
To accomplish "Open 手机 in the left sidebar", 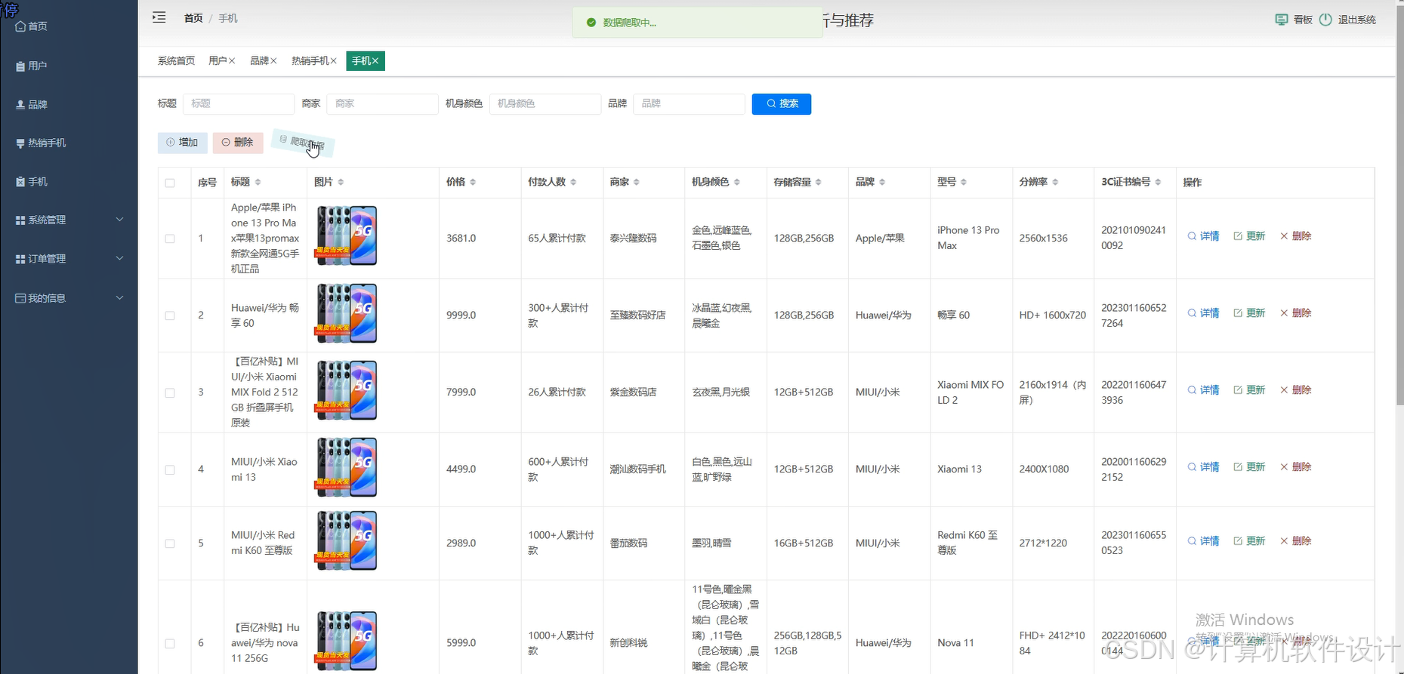I will click(69, 182).
